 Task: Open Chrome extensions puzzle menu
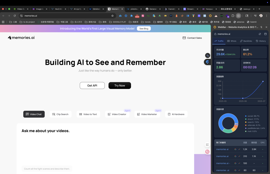pos(233,16)
